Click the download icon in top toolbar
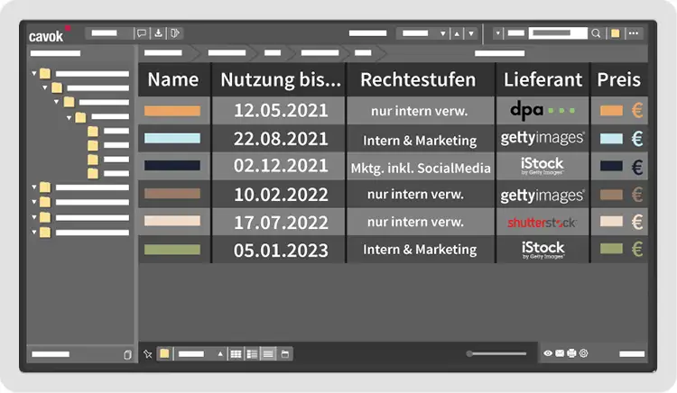 point(159,33)
